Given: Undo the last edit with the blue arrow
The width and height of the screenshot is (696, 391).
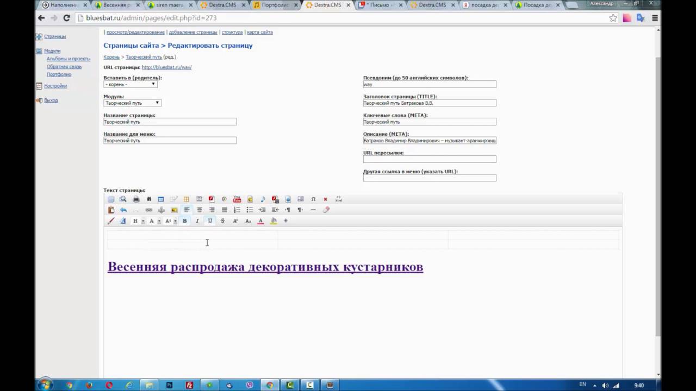Looking at the screenshot, I should coord(123,210).
